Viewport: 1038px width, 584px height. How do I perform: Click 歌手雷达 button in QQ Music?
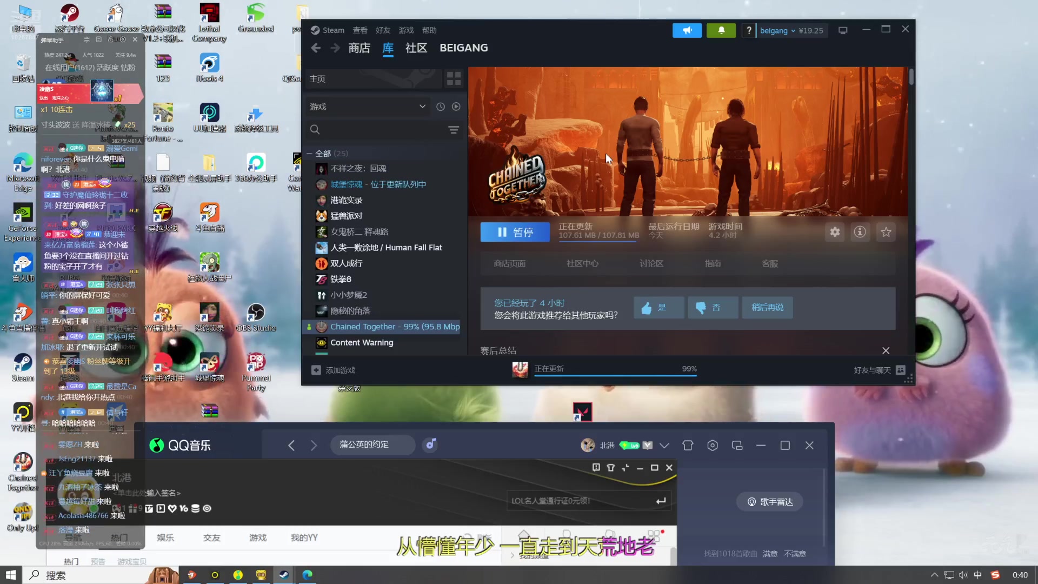tap(770, 502)
